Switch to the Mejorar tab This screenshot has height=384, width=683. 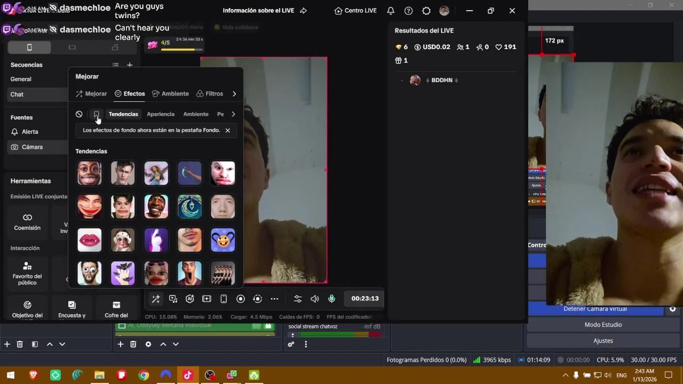91,94
